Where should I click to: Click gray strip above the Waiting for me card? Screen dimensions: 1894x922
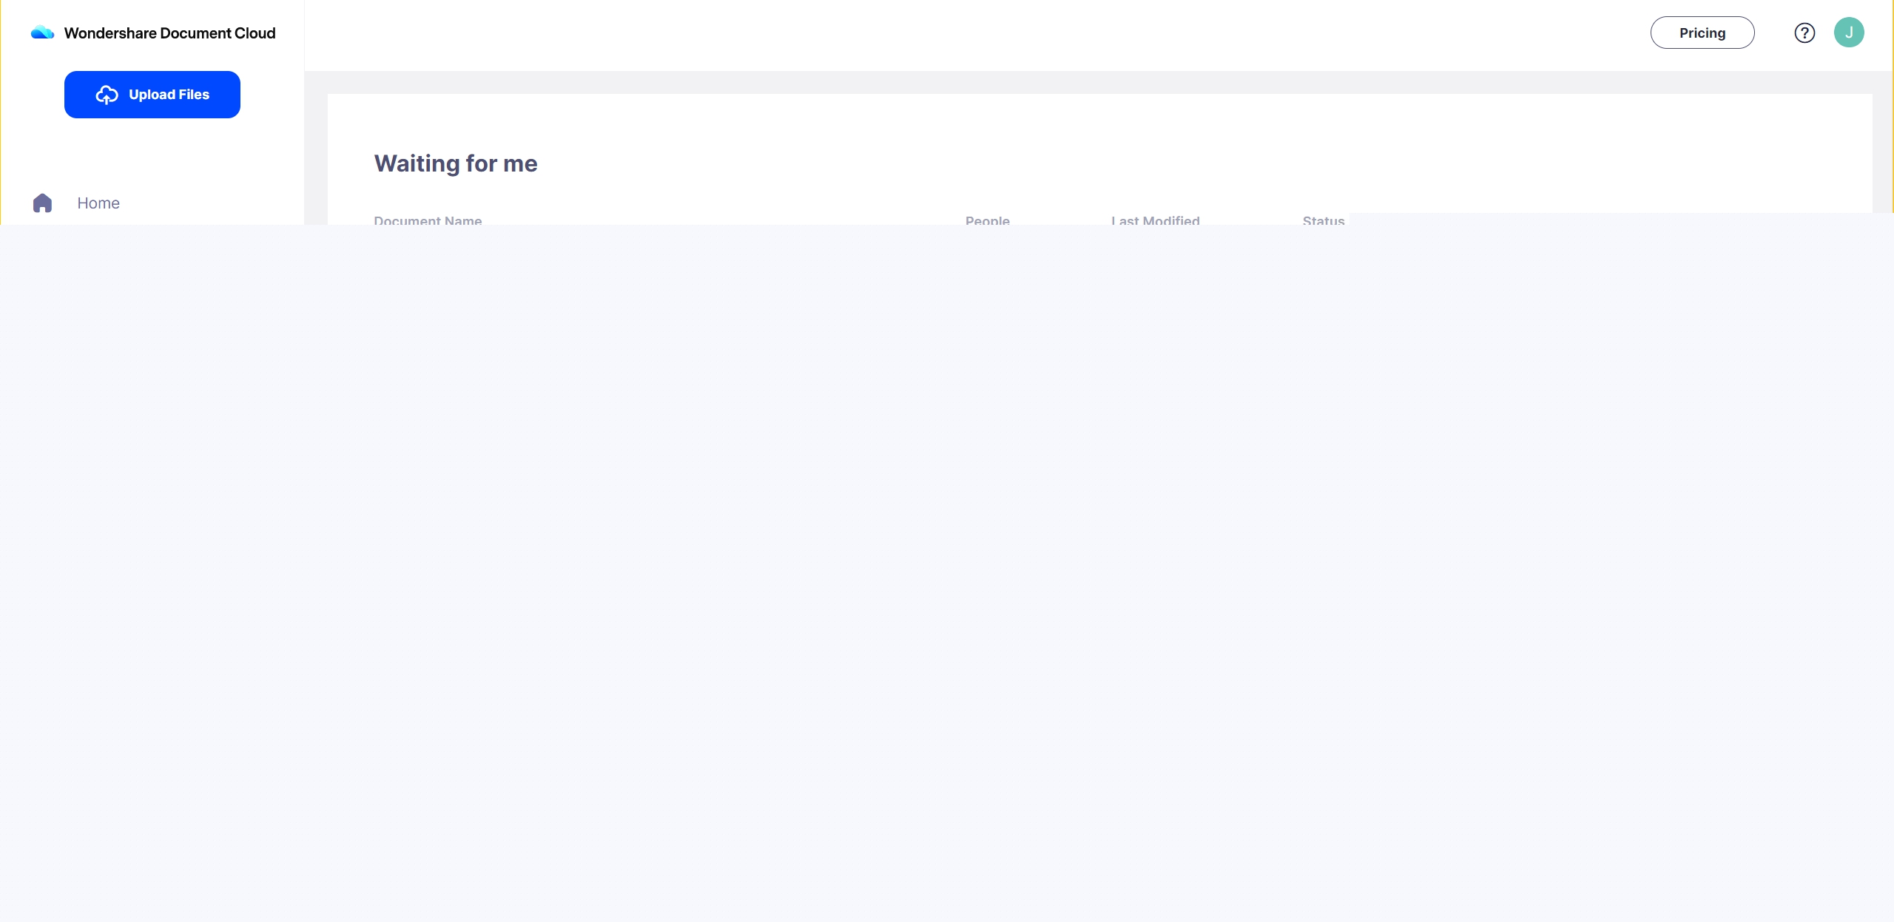(x=1036, y=82)
